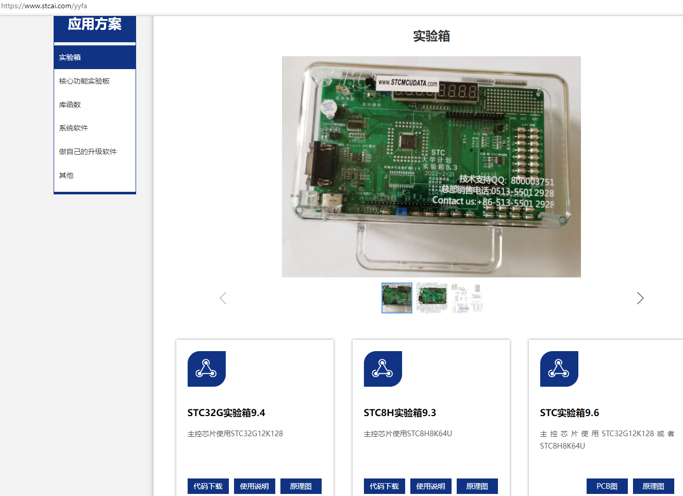
Task: Click 代码下载 for STC8H实验箱9.3
Action: 385,486
